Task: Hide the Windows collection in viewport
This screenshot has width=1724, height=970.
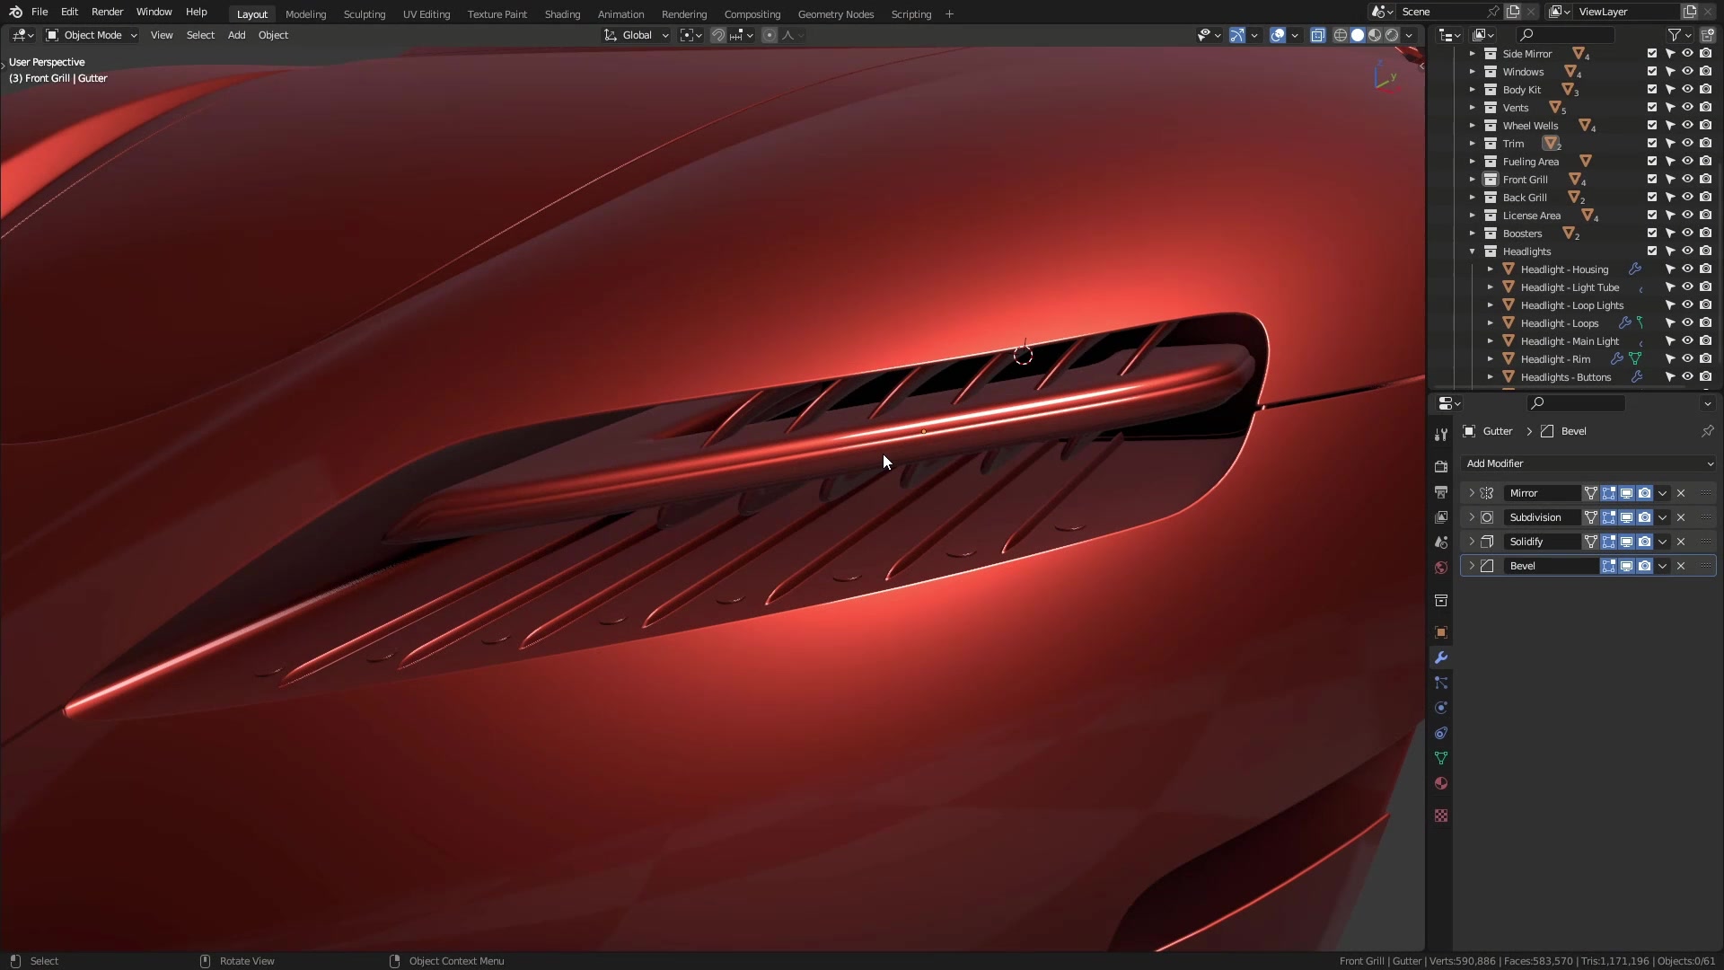Action: tap(1688, 72)
